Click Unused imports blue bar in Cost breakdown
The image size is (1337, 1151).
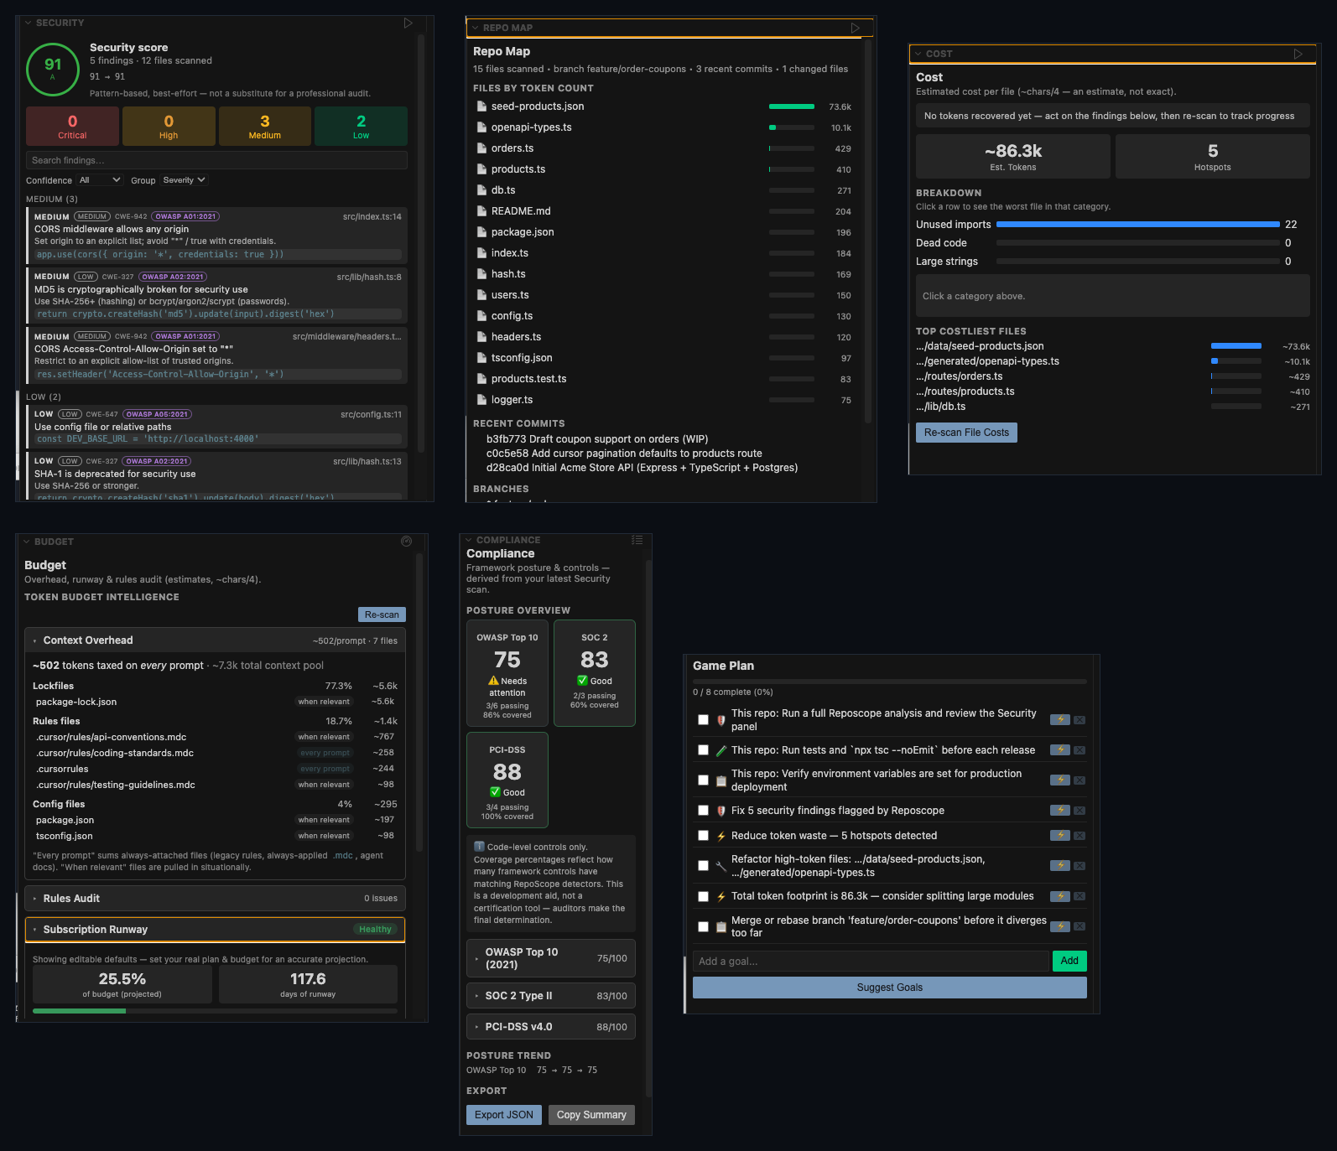[1137, 225]
